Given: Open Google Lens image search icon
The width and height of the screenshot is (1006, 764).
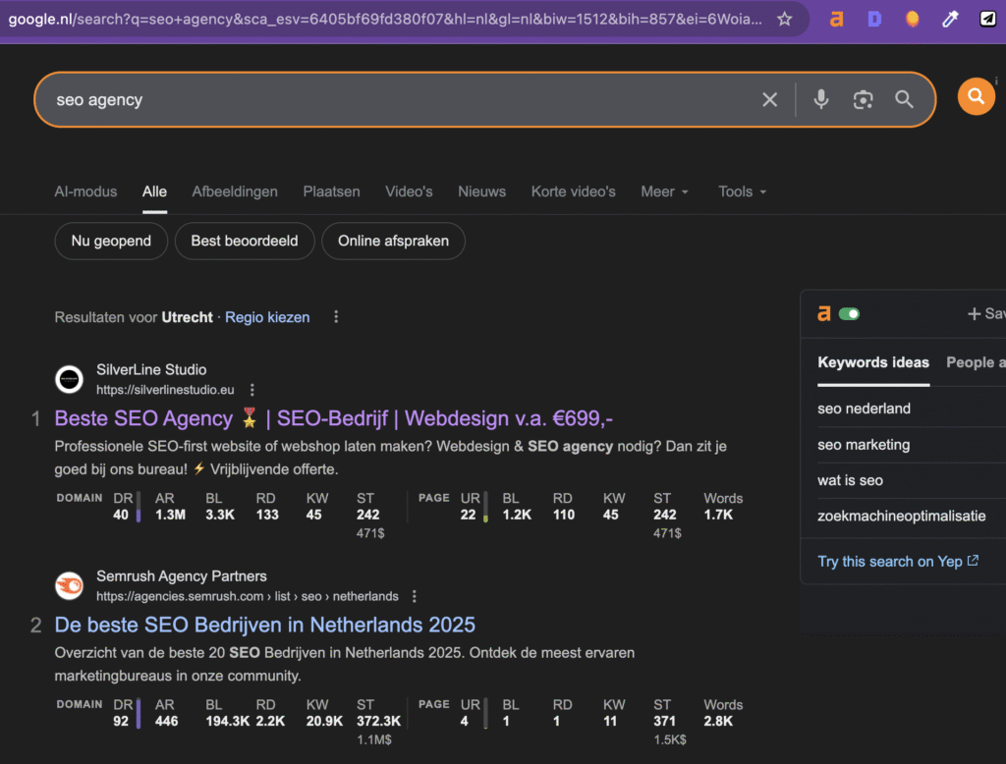Looking at the screenshot, I should (864, 98).
